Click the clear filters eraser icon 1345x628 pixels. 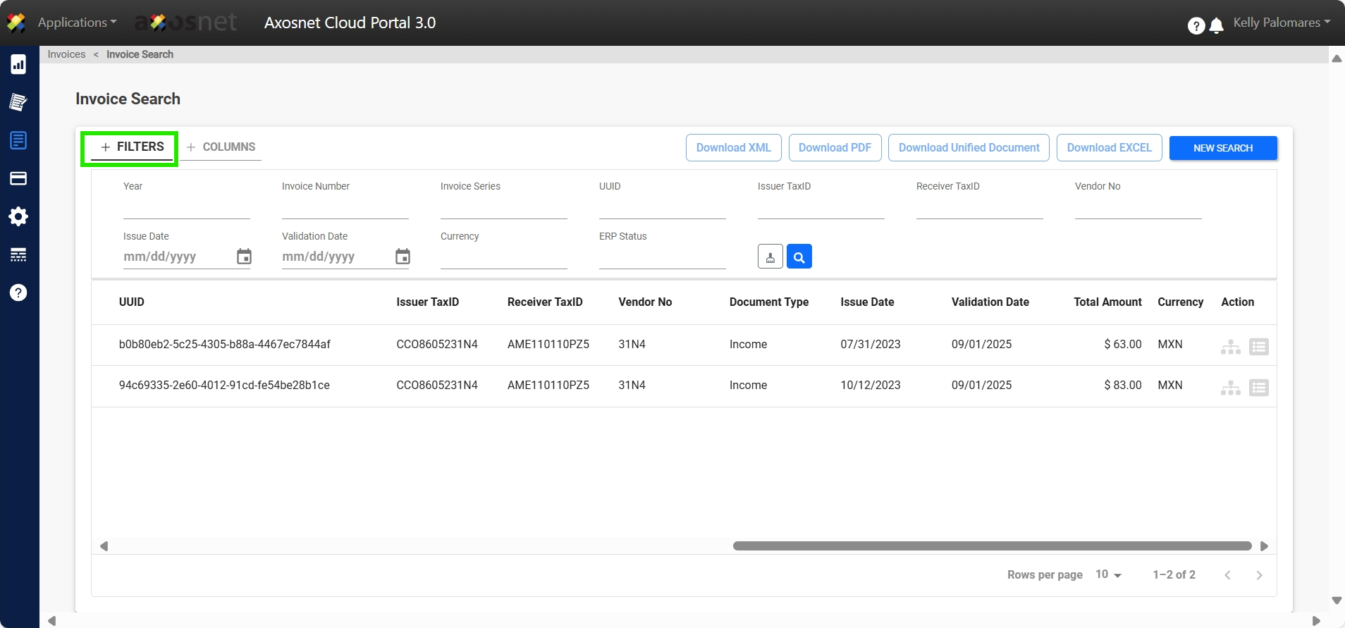(770, 257)
